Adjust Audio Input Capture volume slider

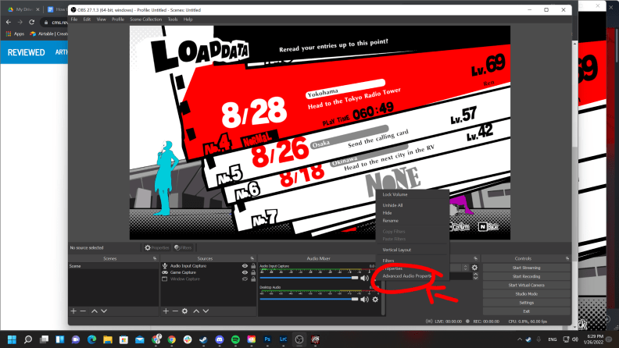point(309,278)
